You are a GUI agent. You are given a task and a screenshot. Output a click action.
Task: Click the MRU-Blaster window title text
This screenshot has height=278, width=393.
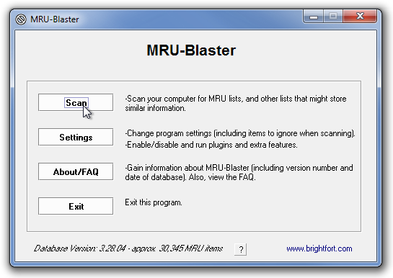coord(55,19)
